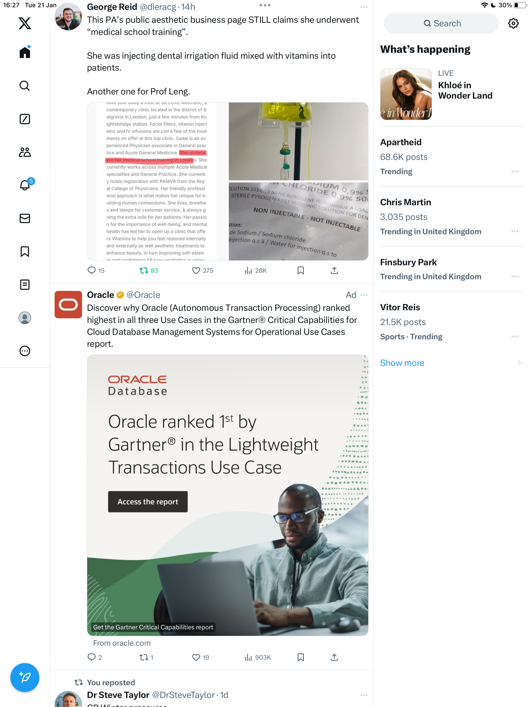Open more options for Apartheid trend
530x707 pixels.
[515, 171]
